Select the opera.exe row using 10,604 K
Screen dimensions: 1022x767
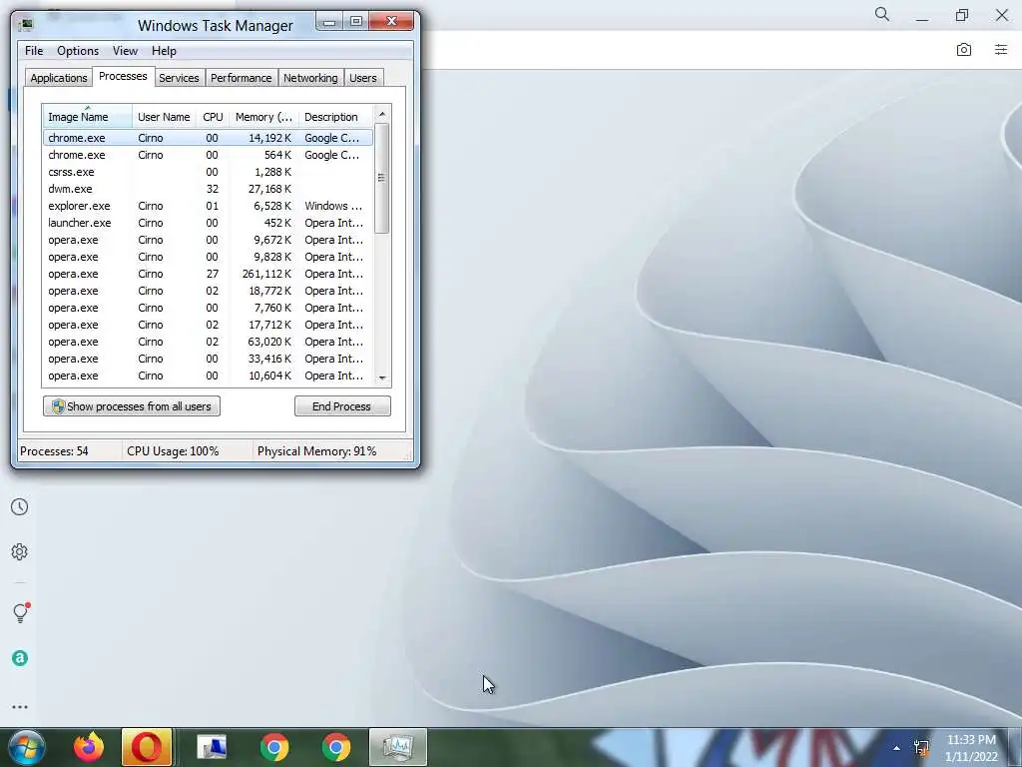[x=208, y=376]
